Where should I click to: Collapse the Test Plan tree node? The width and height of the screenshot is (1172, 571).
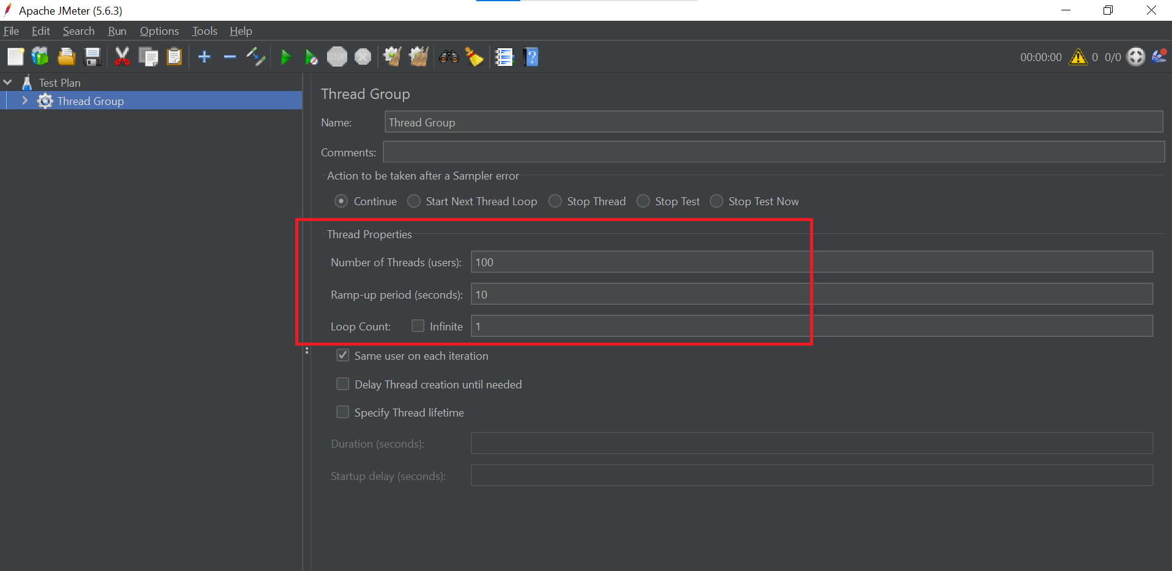(8, 82)
